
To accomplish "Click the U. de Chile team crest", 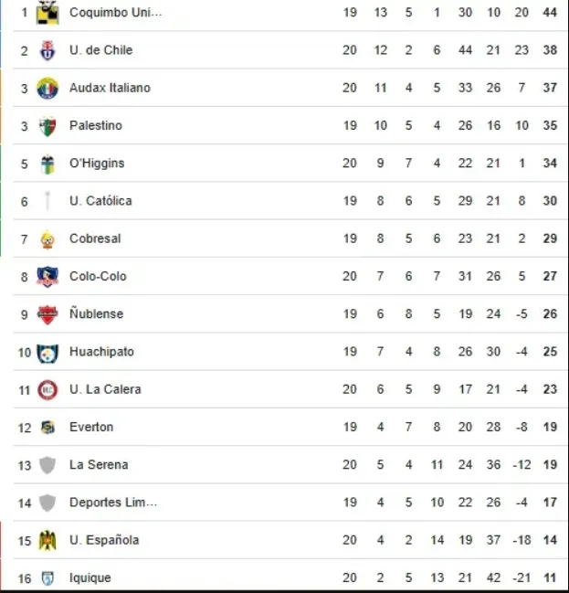I will 47,51.
